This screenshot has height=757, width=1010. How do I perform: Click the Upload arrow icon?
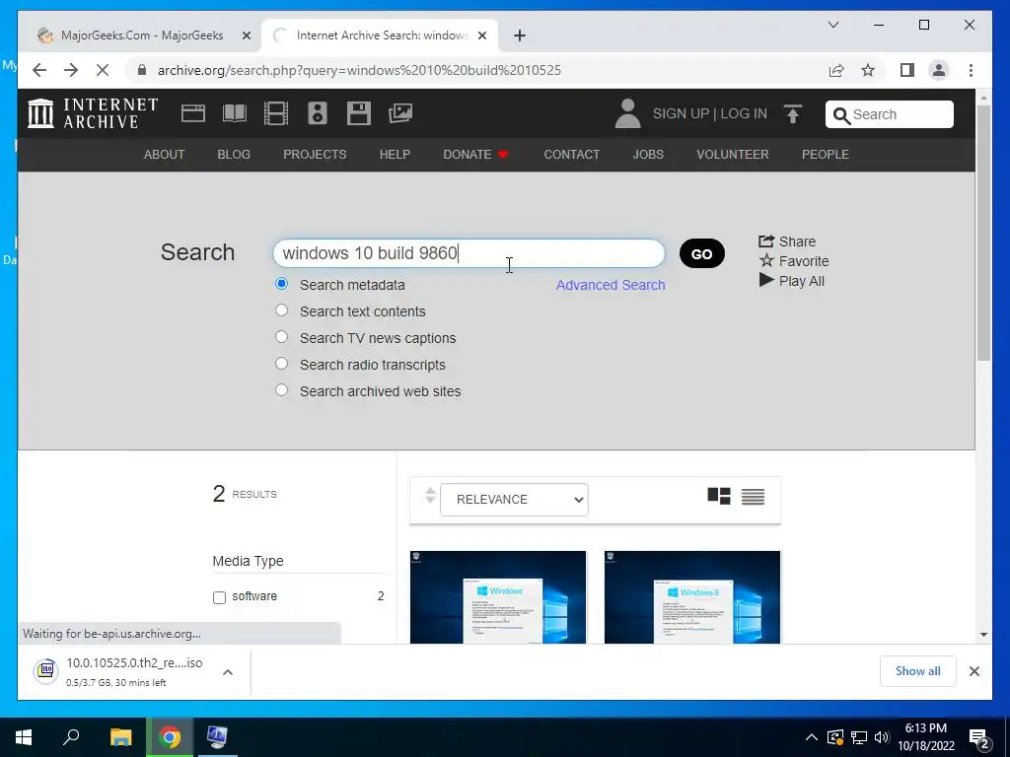point(793,114)
